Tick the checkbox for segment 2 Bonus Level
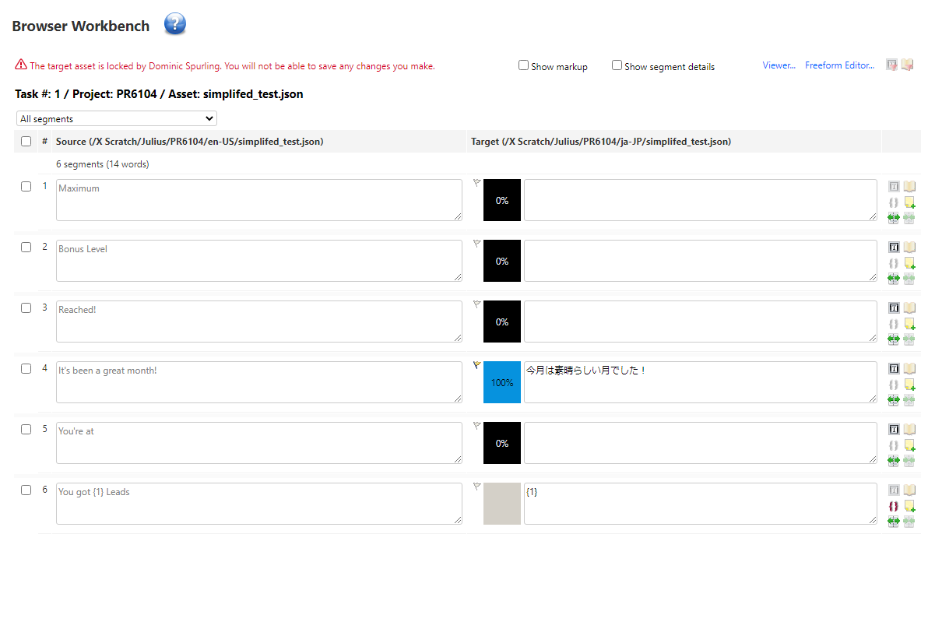Screen dimensions: 935x629 (26, 248)
